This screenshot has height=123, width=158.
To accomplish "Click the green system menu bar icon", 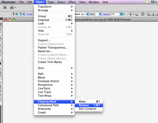I will (147, 2).
